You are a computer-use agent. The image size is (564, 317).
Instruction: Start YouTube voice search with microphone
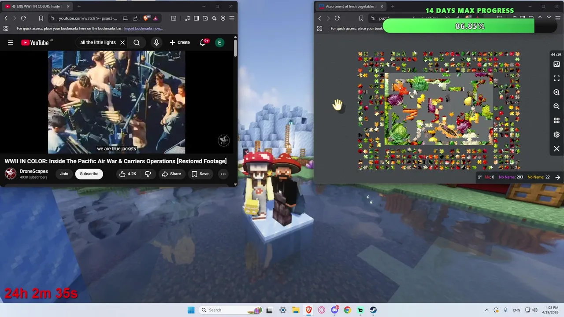[x=156, y=43]
